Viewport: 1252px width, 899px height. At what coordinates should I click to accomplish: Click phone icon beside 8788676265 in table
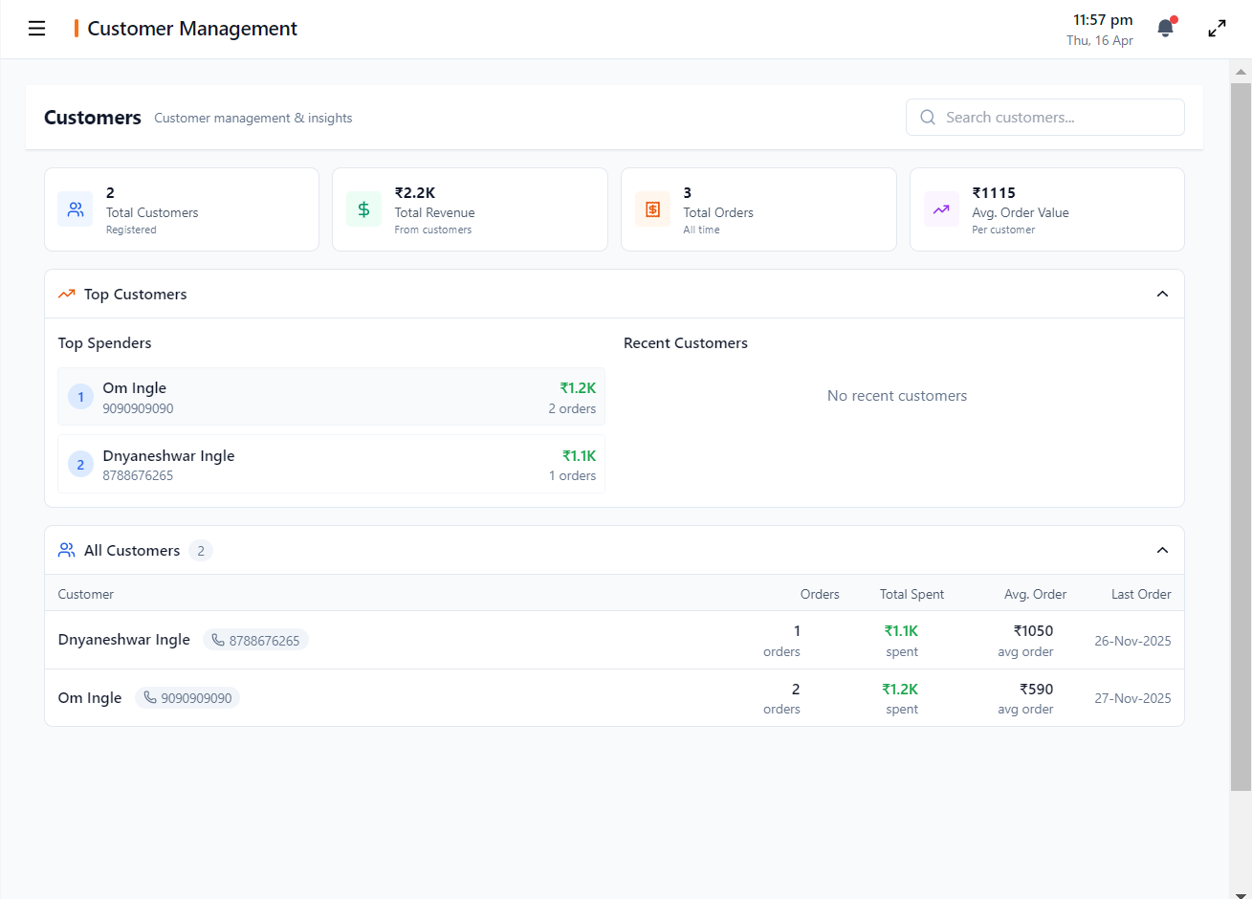point(218,640)
